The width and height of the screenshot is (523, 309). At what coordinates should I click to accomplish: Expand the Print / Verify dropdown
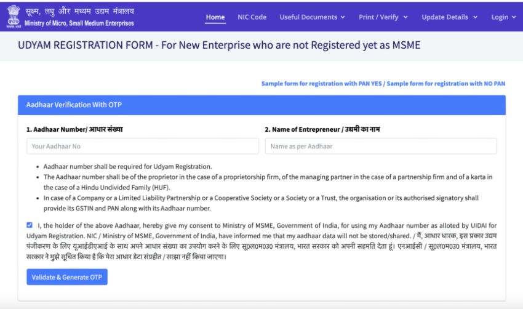(383, 17)
